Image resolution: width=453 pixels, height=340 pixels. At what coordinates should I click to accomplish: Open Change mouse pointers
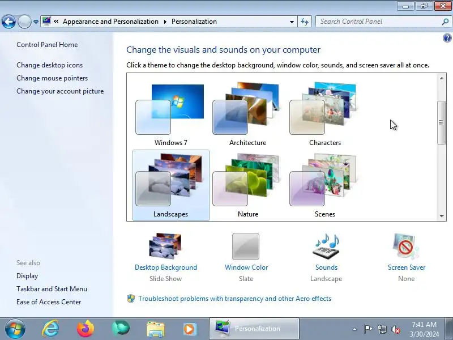tap(52, 78)
